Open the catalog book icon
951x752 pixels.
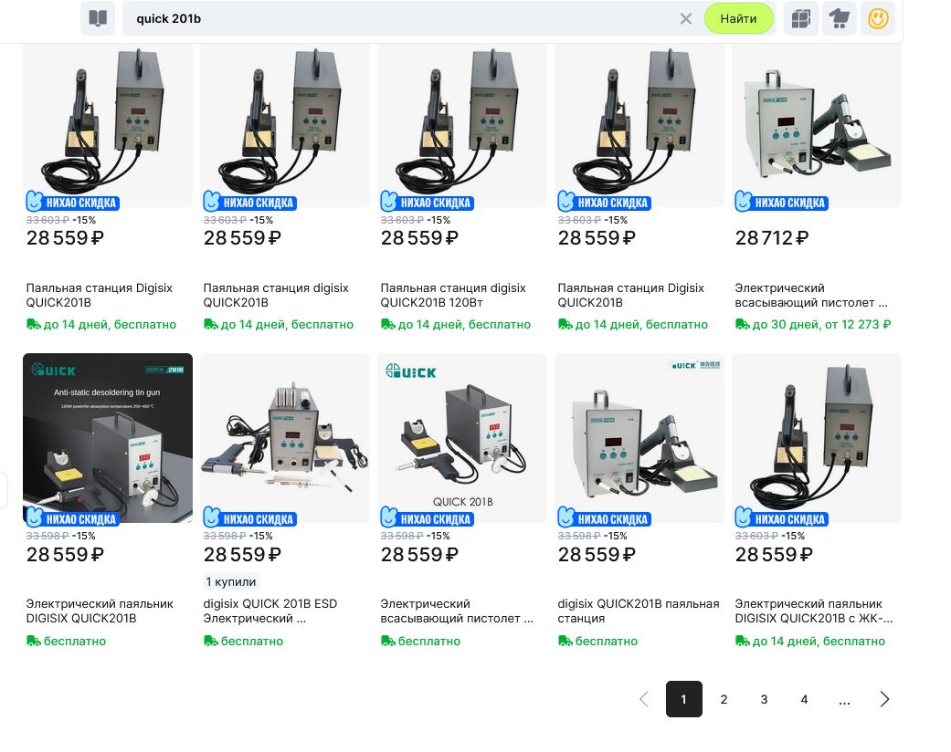tap(97, 18)
